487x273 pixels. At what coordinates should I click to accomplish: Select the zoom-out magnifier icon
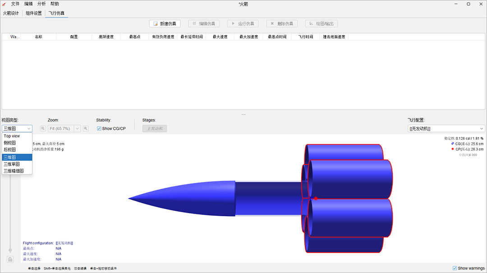43,128
